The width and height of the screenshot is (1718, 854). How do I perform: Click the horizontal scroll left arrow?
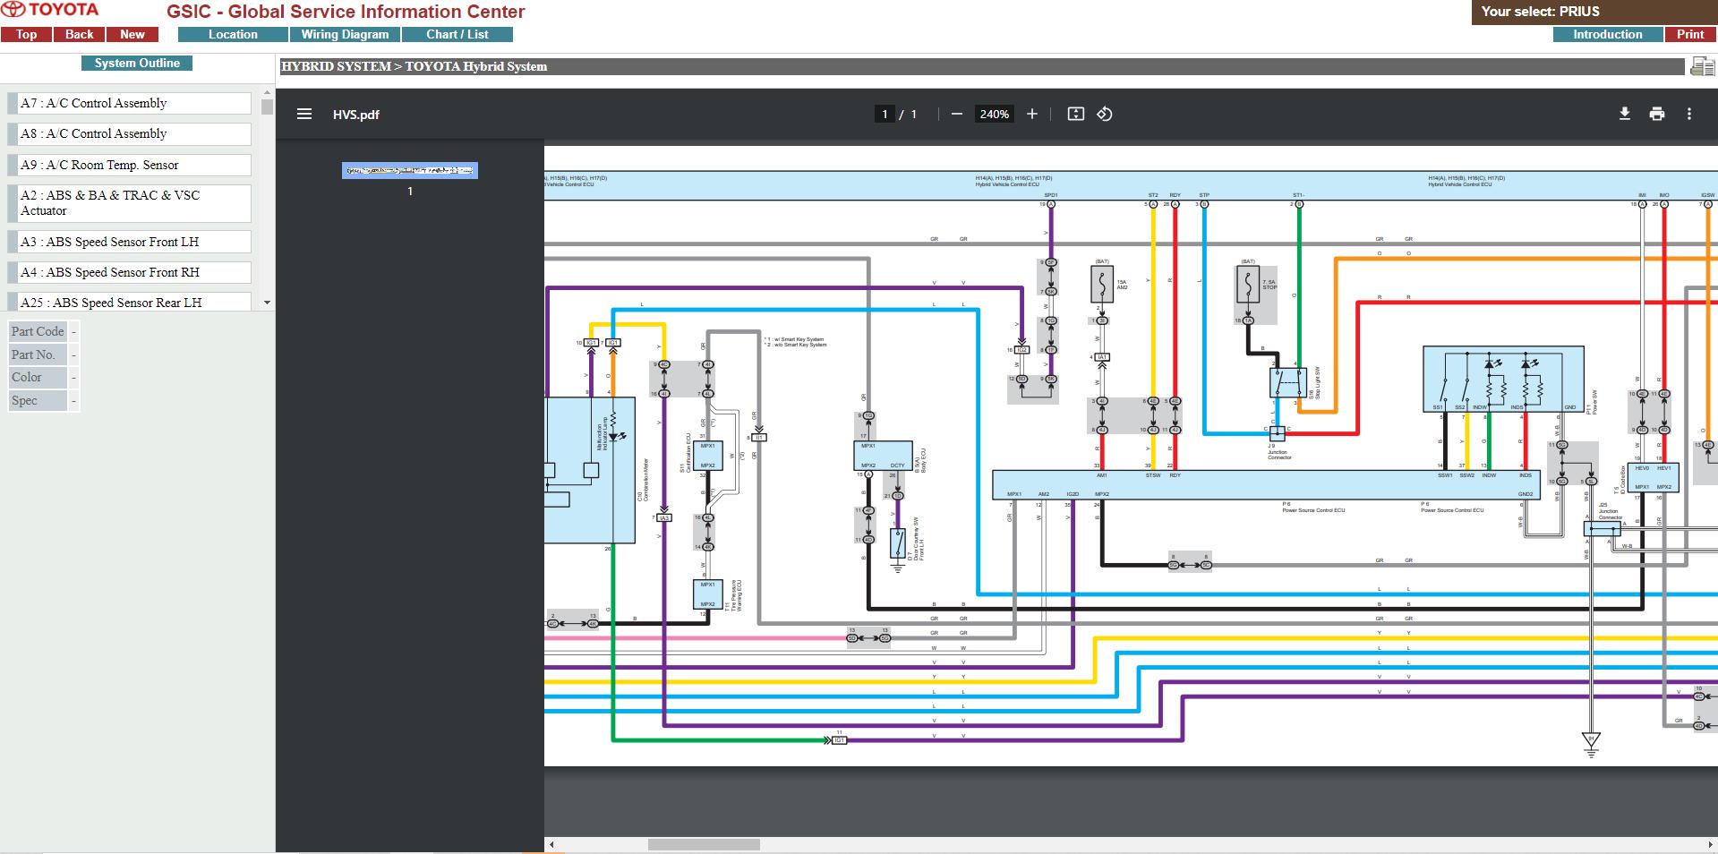pyautogui.click(x=551, y=845)
